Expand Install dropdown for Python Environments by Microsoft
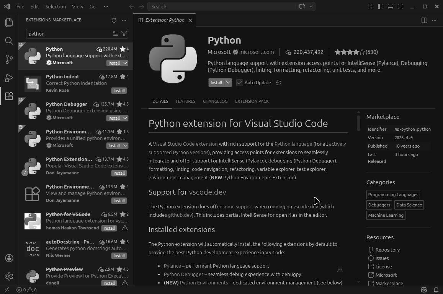443x294 pixels. [x=125, y=146]
